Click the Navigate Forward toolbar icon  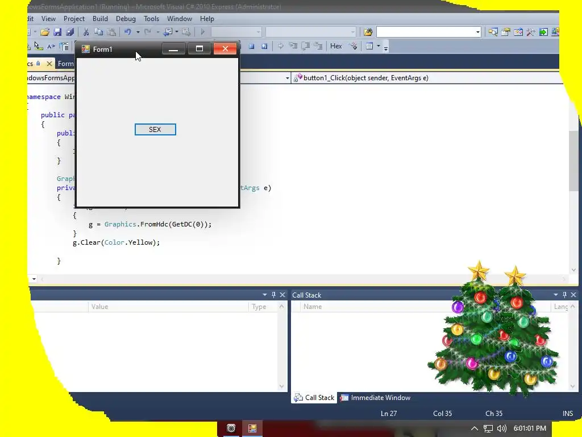pos(186,32)
